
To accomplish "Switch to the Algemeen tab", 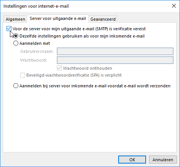I will pos(15,19).
